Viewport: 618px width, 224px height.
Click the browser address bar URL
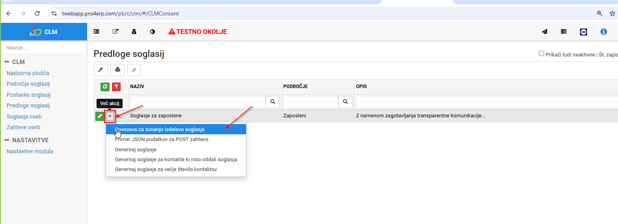click(120, 13)
